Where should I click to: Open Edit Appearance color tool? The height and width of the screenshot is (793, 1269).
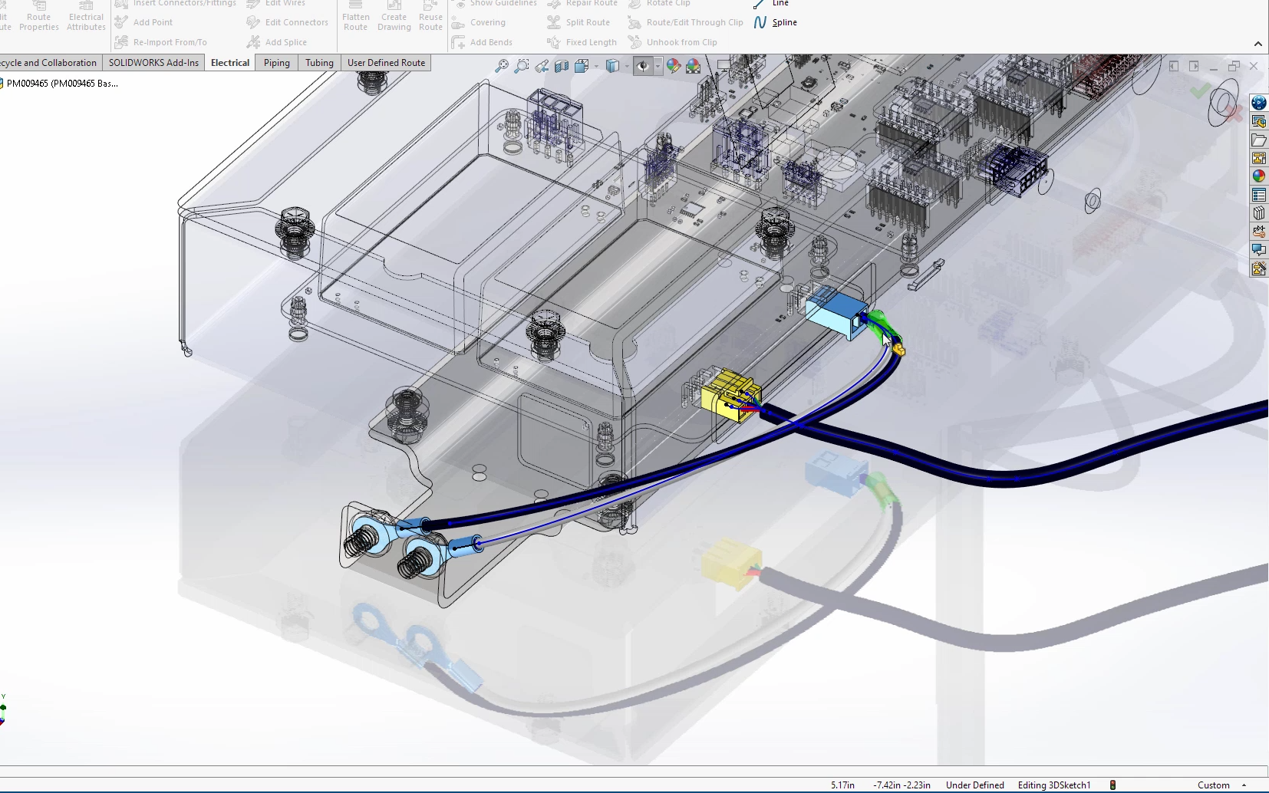point(673,66)
